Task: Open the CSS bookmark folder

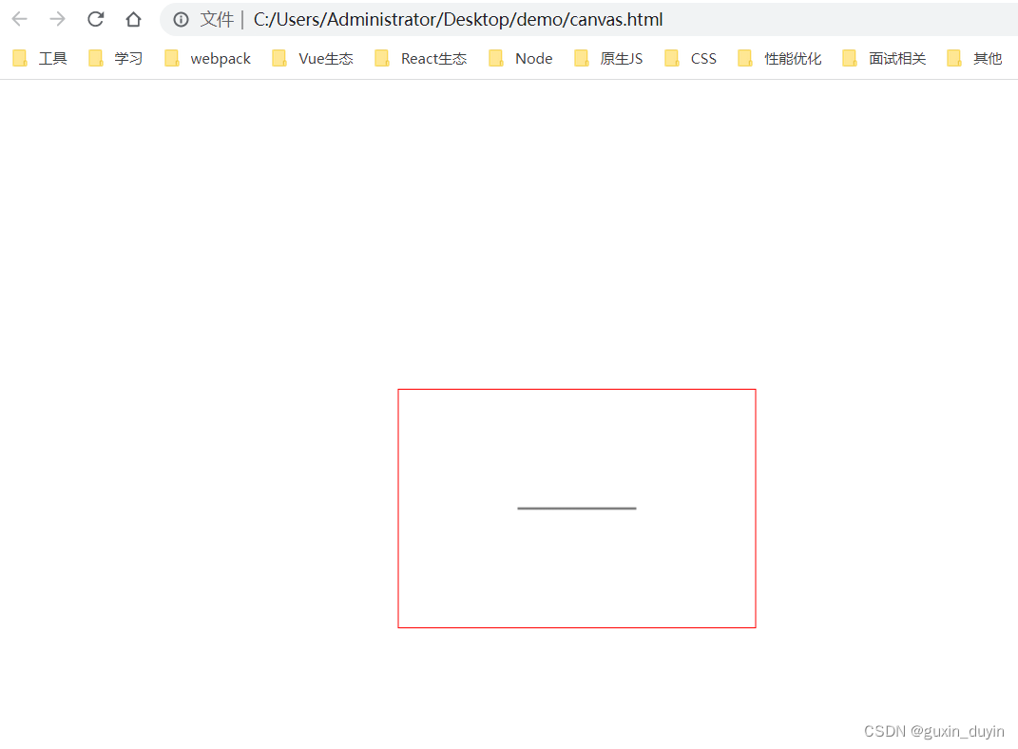Action: tap(691, 58)
